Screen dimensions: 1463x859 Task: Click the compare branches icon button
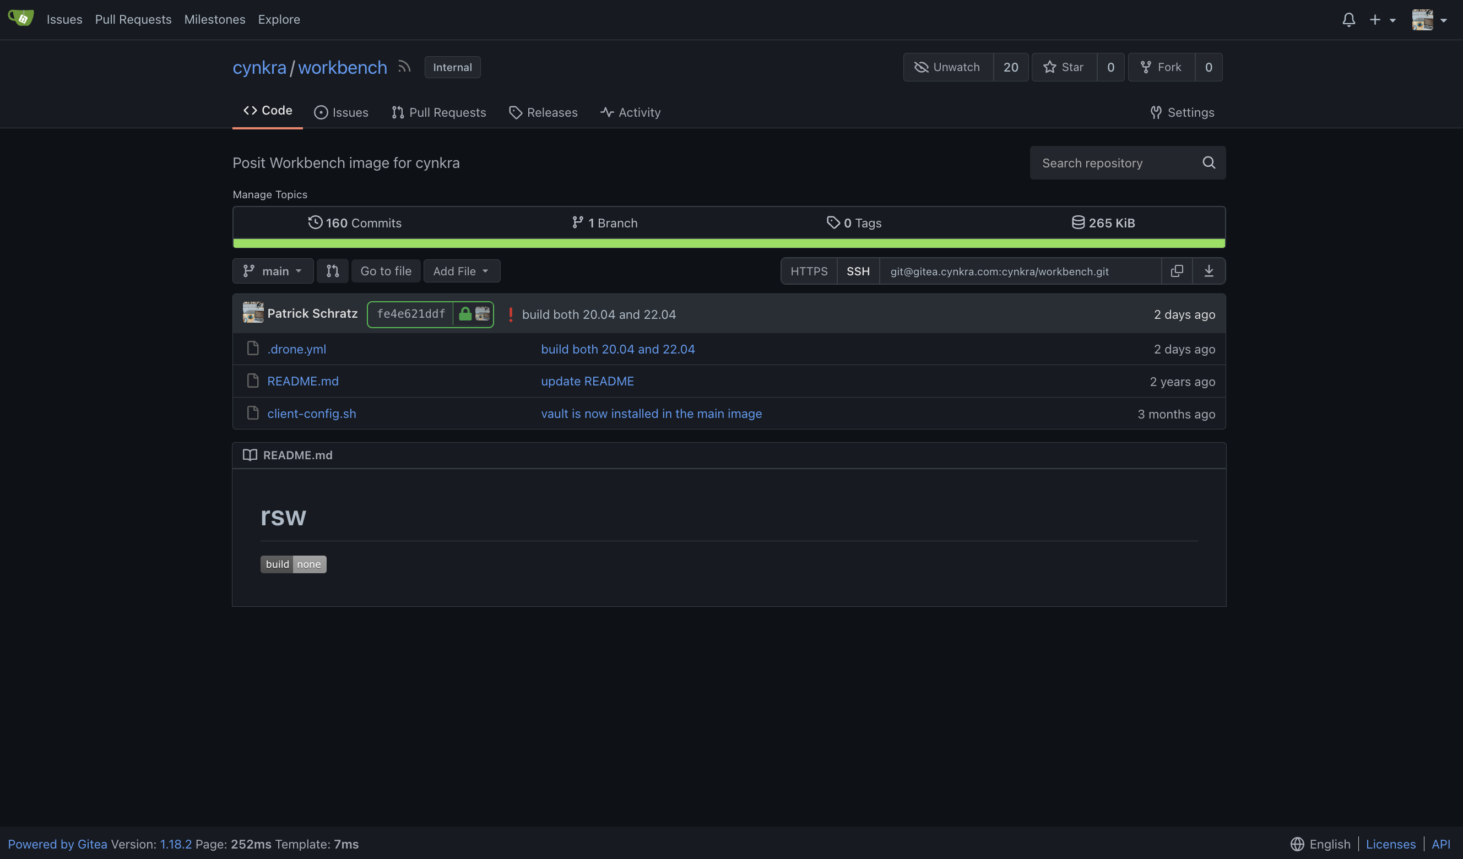333,271
